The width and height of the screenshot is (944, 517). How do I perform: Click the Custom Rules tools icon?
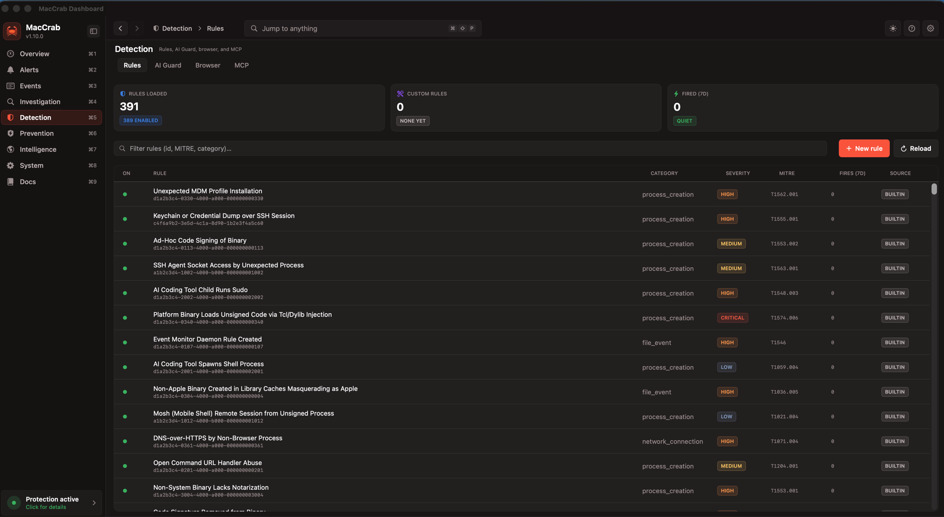point(400,94)
